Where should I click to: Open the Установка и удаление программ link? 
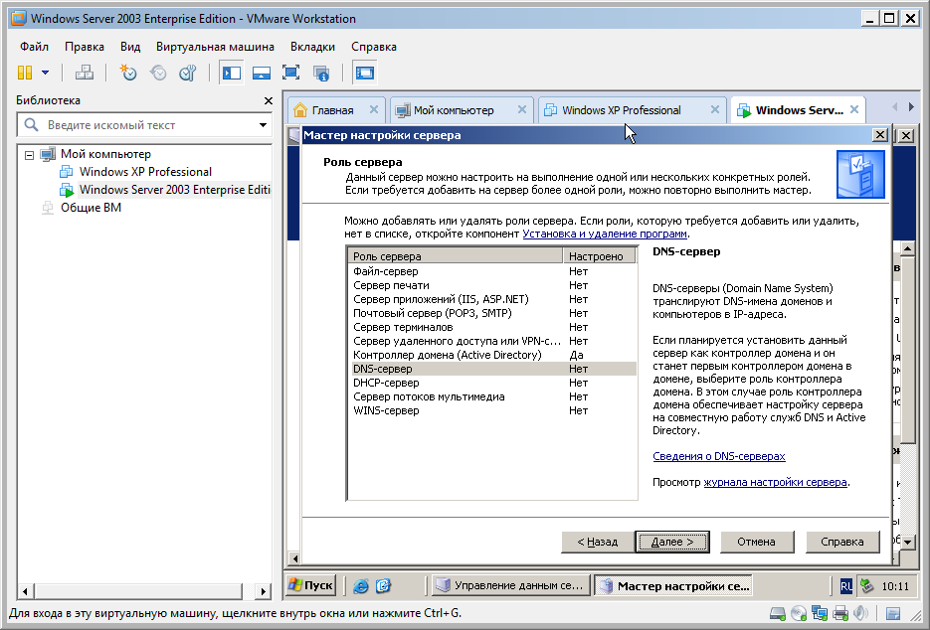pos(605,234)
